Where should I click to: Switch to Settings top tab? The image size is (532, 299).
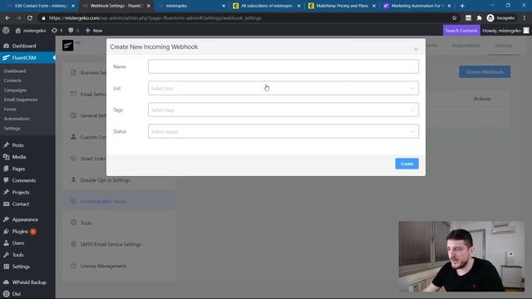click(503, 46)
